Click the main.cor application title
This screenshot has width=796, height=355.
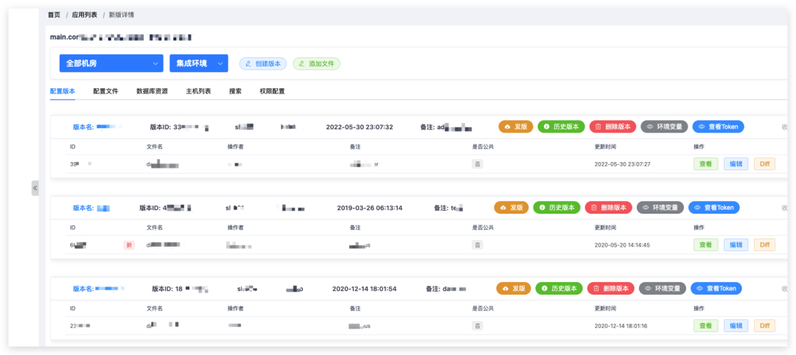point(122,37)
